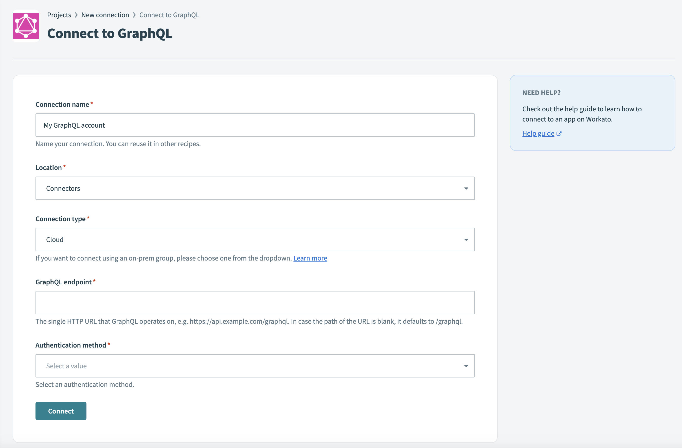682x448 pixels.
Task: Open the Connection type dropdown showing Cloud
Action: pos(255,239)
